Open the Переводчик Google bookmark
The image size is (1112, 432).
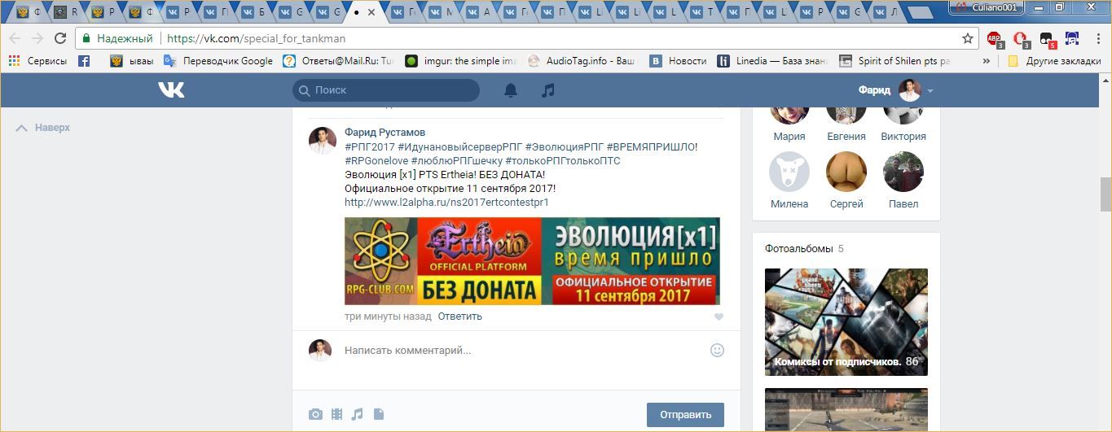click(x=218, y=60)
